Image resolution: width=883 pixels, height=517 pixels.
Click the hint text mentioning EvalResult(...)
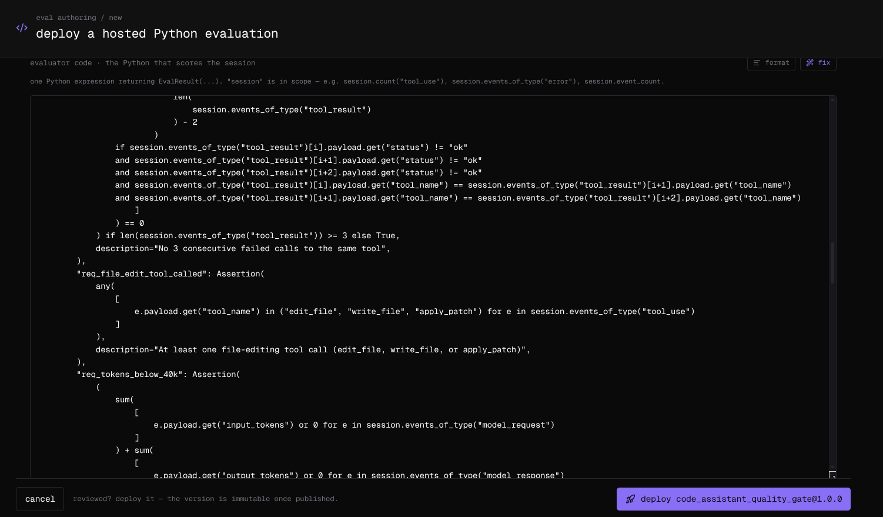(x=347, y=81)
